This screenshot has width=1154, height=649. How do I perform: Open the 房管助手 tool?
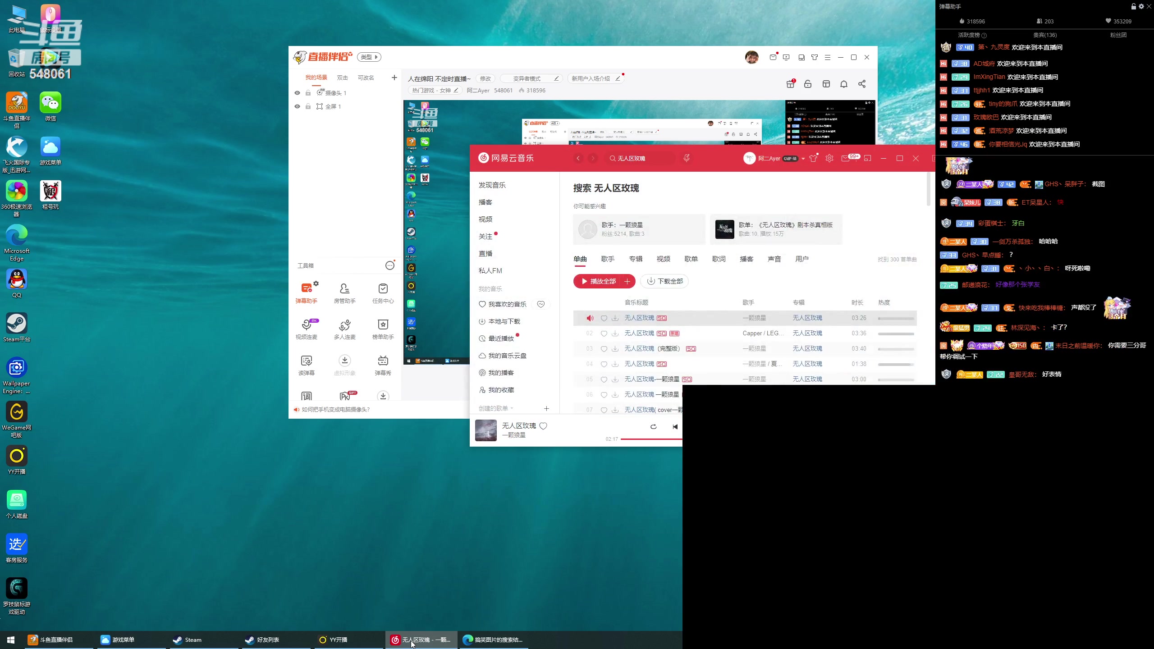344,293
